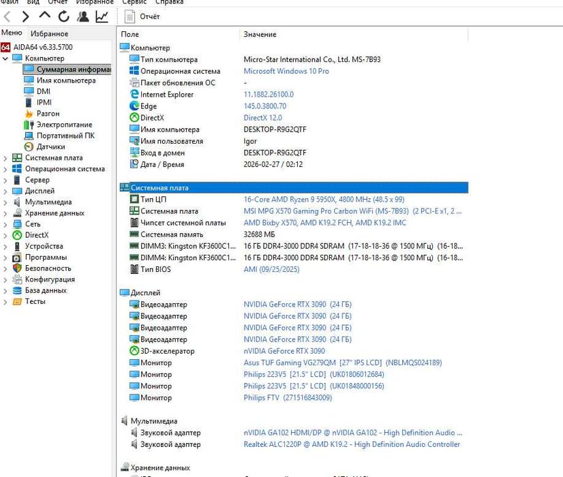Open the nVIDIA GA102 HDMI/DP audio link
This screenshot has height=477, width=563.
click(x=352, y=433)
